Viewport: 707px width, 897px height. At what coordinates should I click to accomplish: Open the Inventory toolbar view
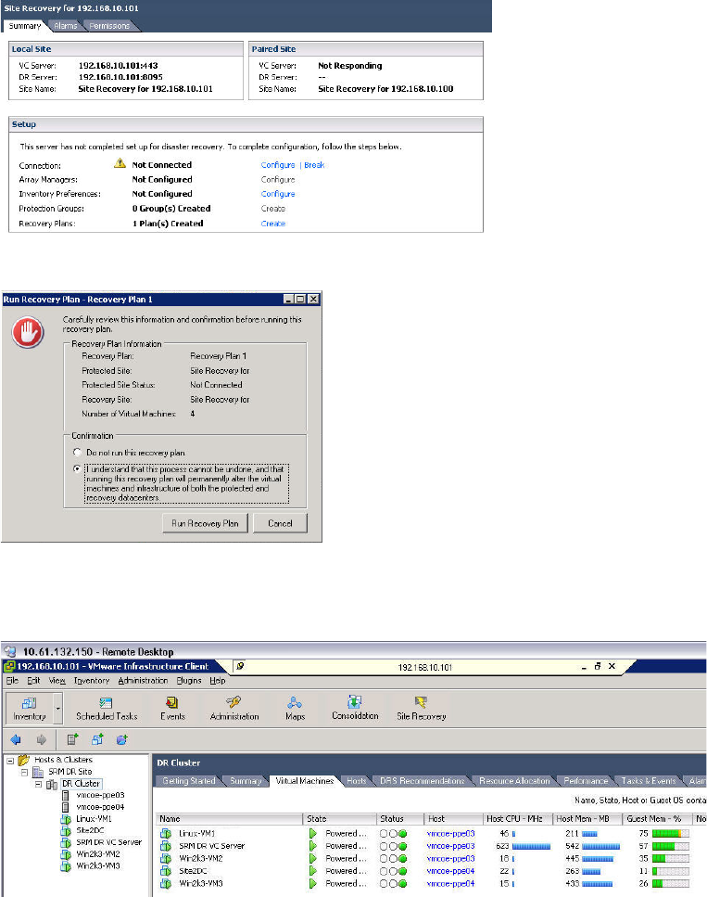click(29, 708)
